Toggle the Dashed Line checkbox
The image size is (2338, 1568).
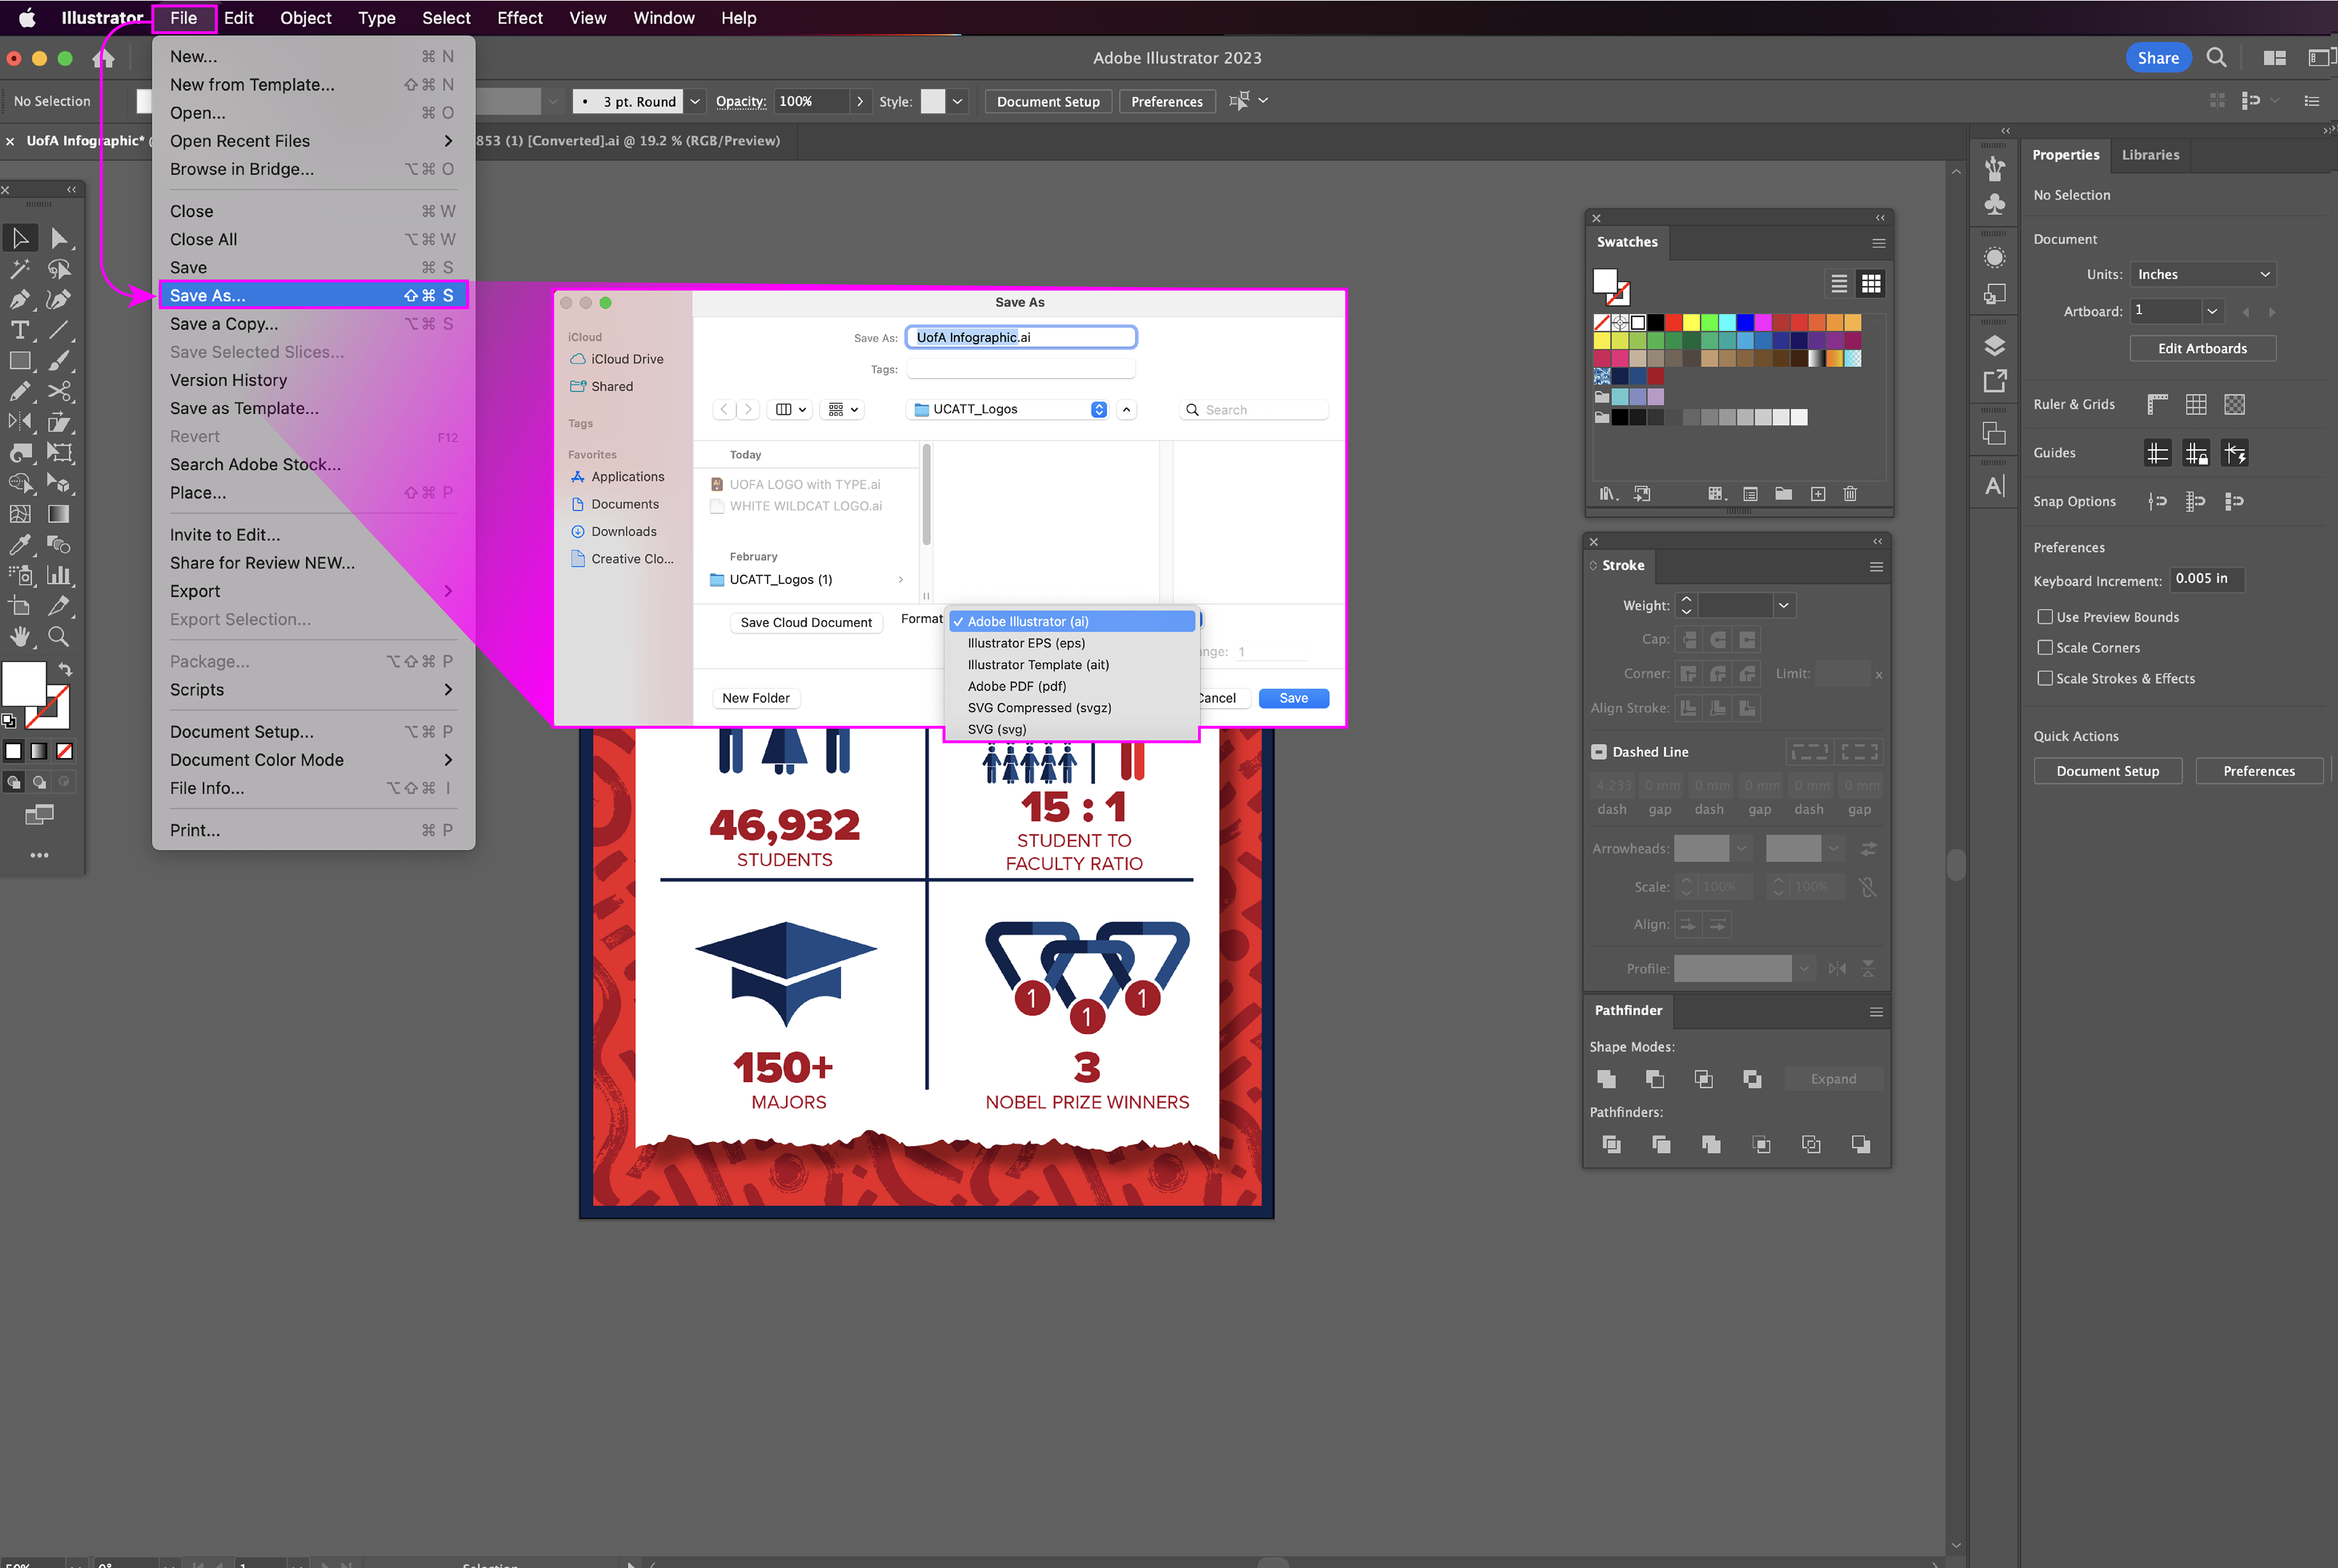point(1599,752)
